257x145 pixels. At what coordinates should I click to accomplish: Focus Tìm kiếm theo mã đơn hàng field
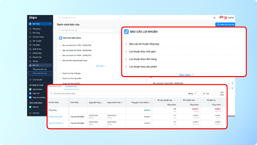117,93
